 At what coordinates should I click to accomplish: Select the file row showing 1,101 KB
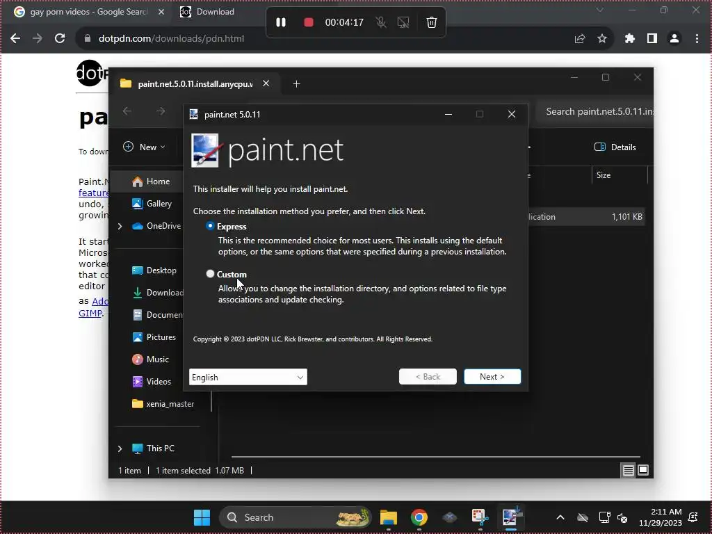click(x=587, y=217)
